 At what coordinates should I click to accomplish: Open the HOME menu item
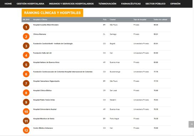[8, 4]
